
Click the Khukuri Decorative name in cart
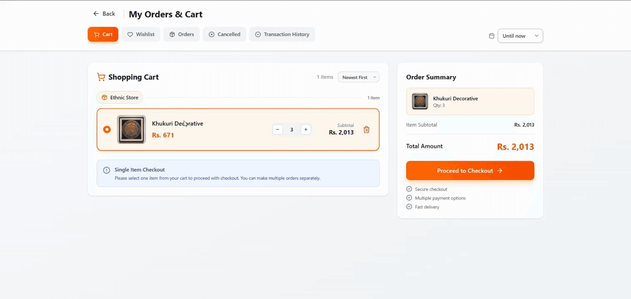click(x=178, y=124)
